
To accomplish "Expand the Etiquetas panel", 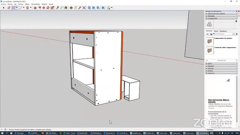I will tap(221, 66).
